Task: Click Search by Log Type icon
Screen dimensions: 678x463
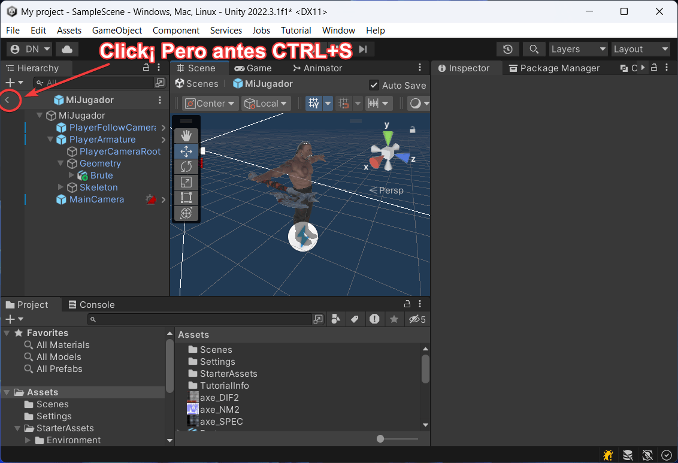Action: (374, 319)
